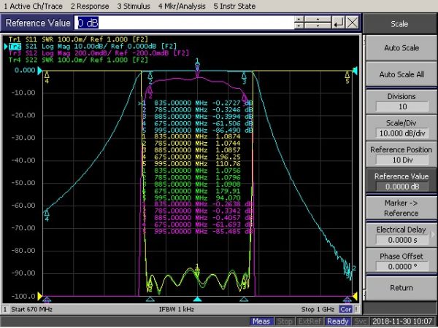Click the -50.00 y-axis scale label
This screenshot has height=328, width=438.
[23, 183]
